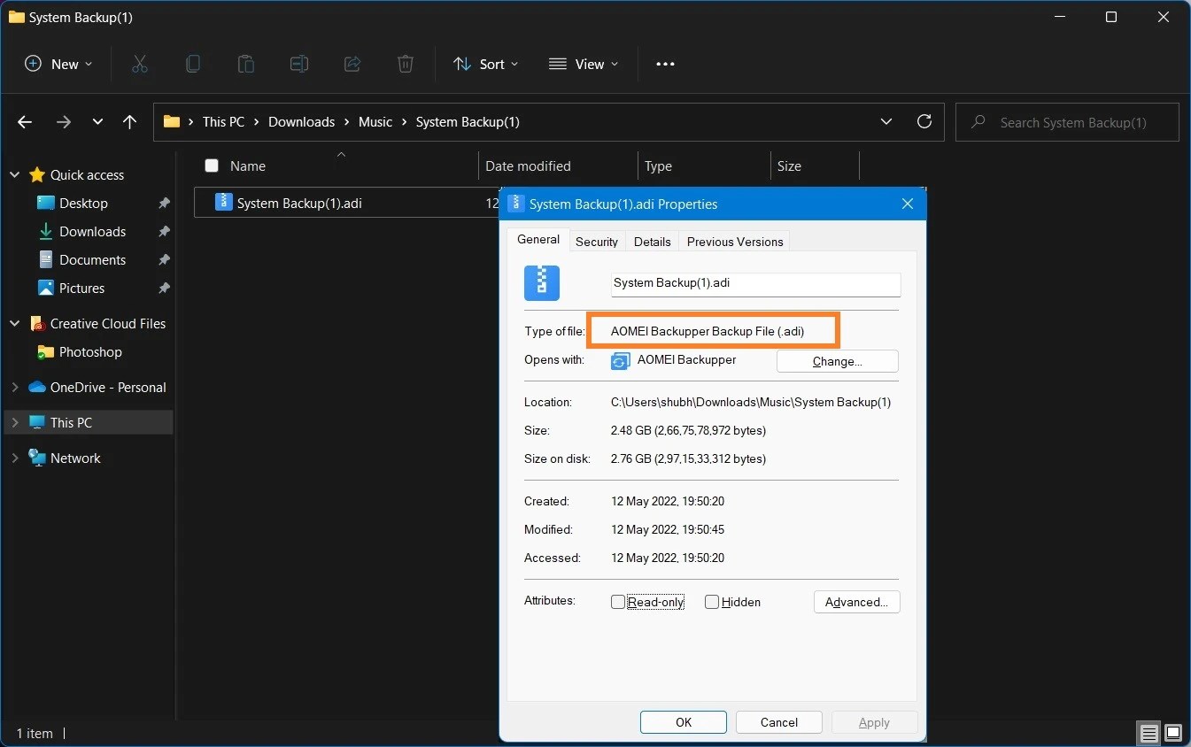This screenshot has height=747, width=1191.
Task: Expand the Network tree node
Action: coord(14,458)
